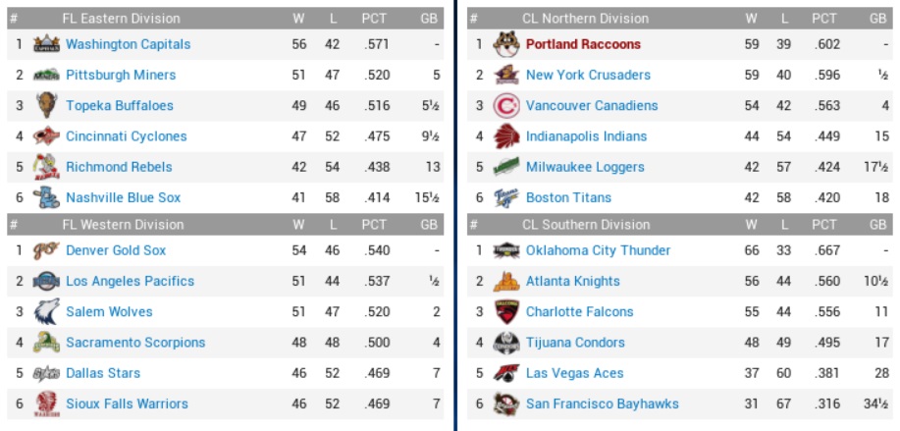Viewport: 900px width, 431px height.
Task: Click the Oklahoma City Thunder logo
Action: click(x=505, y=250)
